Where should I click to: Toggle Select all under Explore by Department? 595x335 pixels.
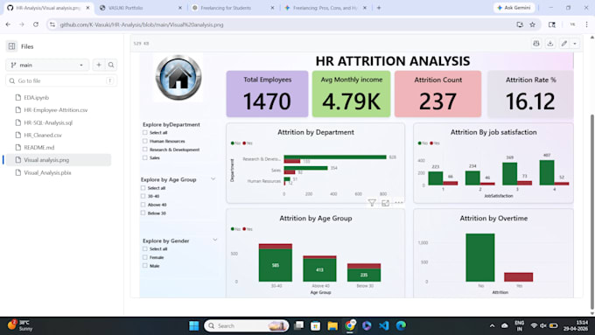click(144, 132)
